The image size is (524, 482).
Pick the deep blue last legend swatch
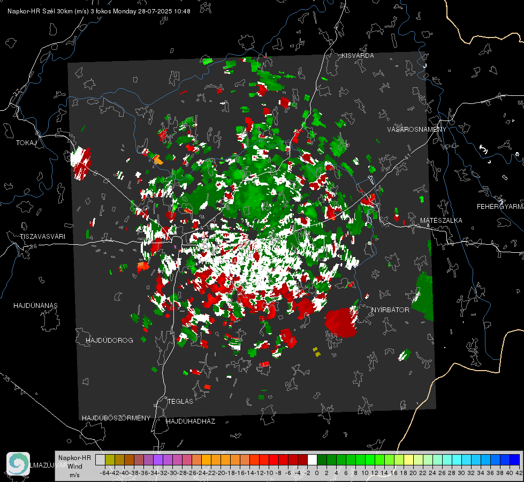515,460
